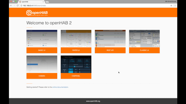
Task: Select the openHAB browser tab
Action: pos(32,2)
